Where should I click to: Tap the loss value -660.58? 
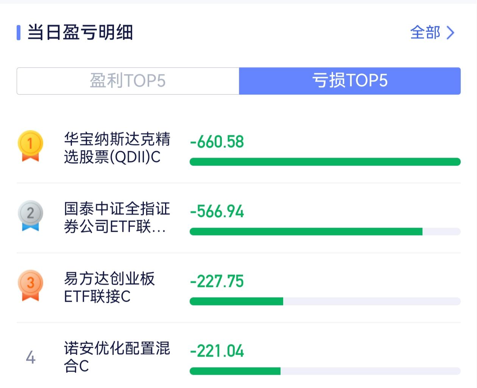click(x=216, y=142)
